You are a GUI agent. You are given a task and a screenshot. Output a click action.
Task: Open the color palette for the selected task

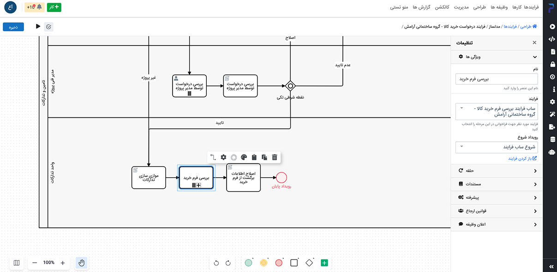coord(244,157)
